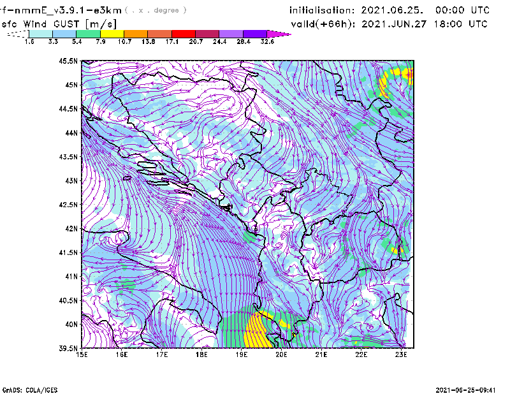Click the '43.5N' latitude label
The width and height of the screenshot is (510, 394).
coord(68,157)
